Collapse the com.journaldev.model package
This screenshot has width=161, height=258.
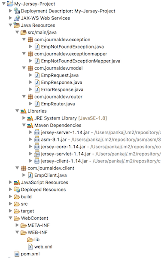click(24, 68)
